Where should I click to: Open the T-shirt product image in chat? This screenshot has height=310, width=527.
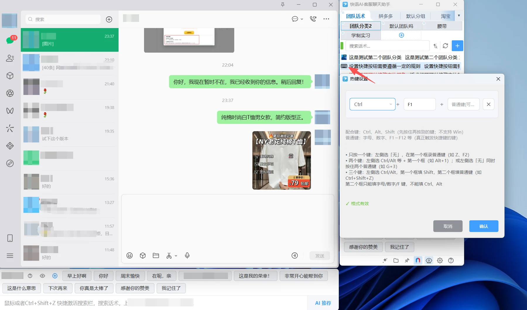click(282, 160)
